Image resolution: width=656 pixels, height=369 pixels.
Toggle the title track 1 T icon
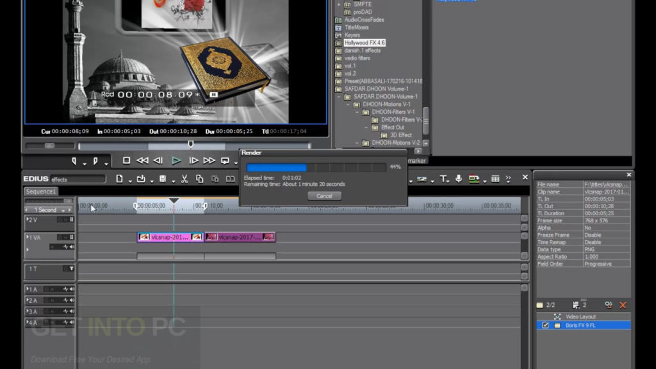(72, 268)
